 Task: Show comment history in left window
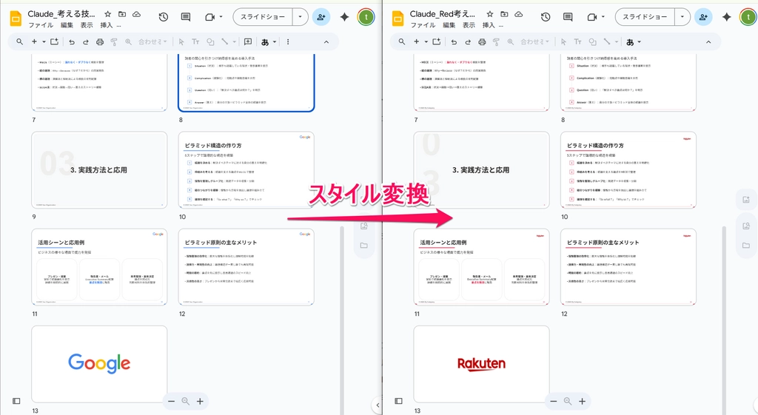186,17
